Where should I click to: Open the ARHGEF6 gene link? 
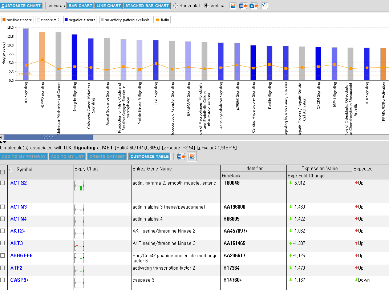click(x=21, y=256)
